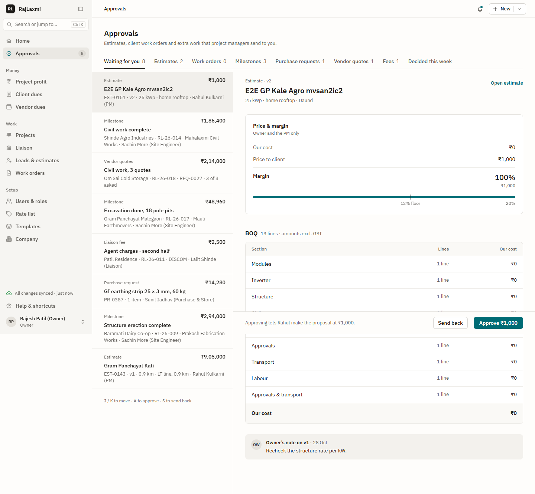The image size is (535, 494).
Task: Click the Modules row in BOQ table
Action: tap(384, 264)
